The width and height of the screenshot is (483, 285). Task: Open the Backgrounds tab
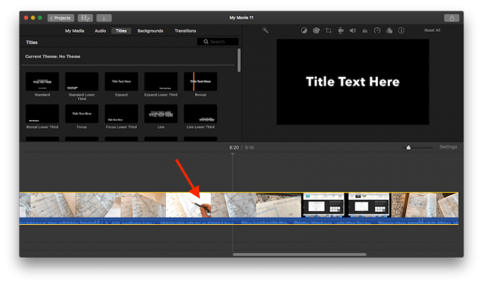[150, 31]
